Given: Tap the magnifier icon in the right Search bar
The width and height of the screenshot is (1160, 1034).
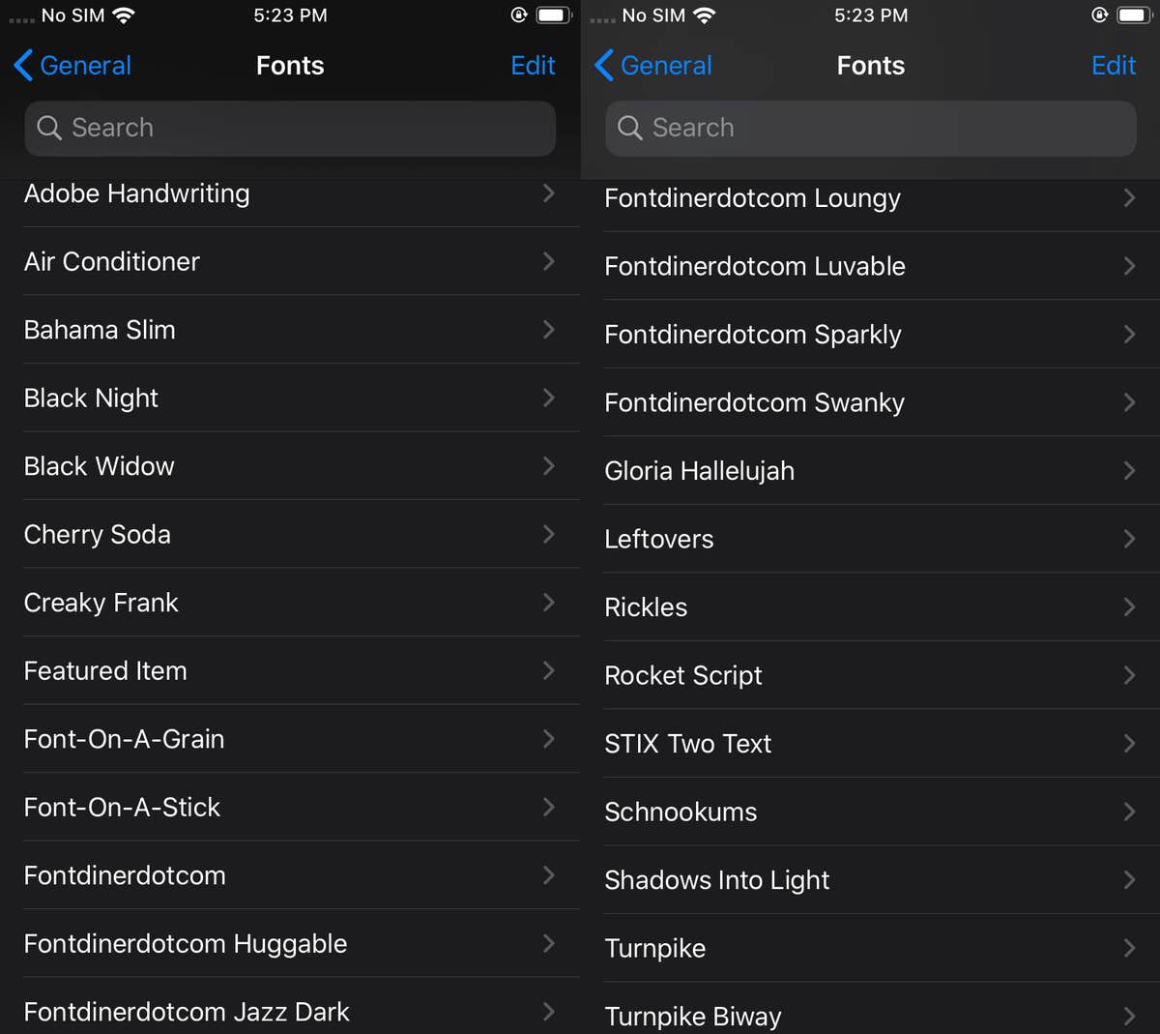Looking at the screenshot, I should point(629,128).
